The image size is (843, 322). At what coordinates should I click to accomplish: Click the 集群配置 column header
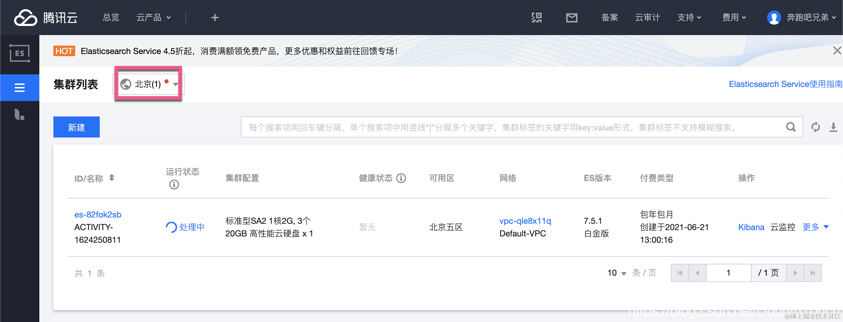pos(242,178)
